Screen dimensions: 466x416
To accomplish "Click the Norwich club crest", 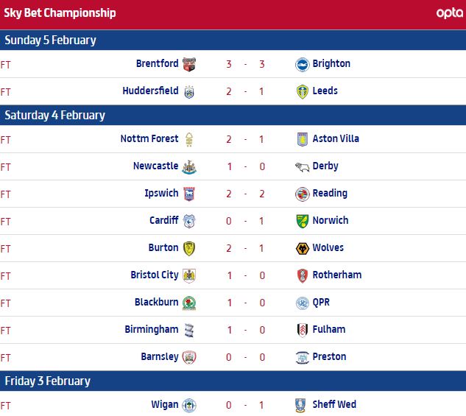I will coord(302,221).
